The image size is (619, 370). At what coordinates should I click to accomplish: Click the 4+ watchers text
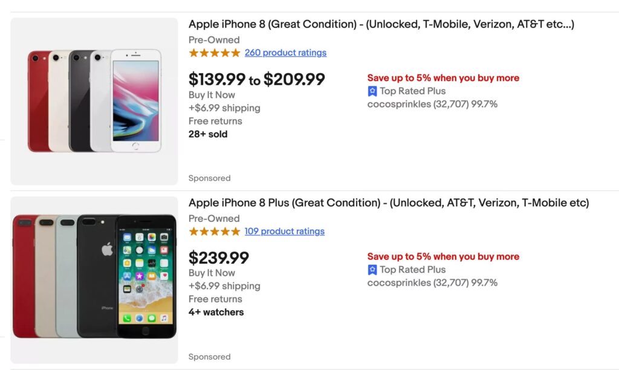(x=216, y=312)
